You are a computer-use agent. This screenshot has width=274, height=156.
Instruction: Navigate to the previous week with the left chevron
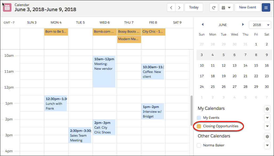click(x=171, y=7)
